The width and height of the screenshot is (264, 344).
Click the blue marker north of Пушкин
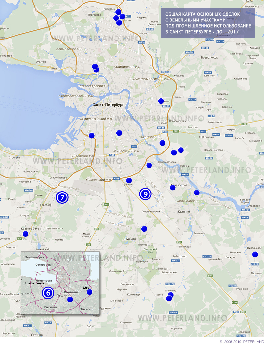pyautogui.click(x=144, y=229)
